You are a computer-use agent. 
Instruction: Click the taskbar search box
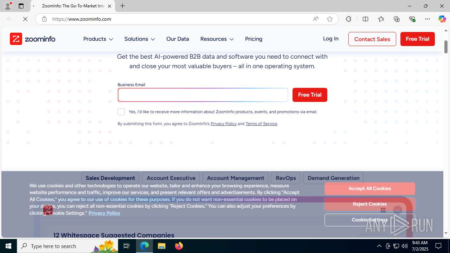(x=68, y=246)
